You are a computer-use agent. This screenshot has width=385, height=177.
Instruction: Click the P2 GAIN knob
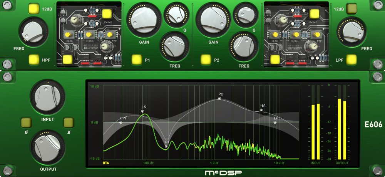tap(213, 20)
